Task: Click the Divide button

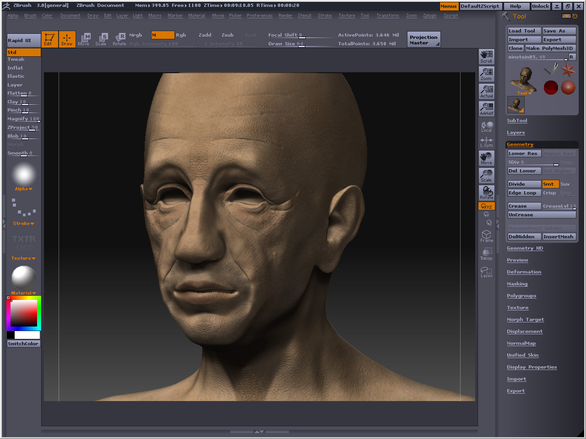Action: 524,184
